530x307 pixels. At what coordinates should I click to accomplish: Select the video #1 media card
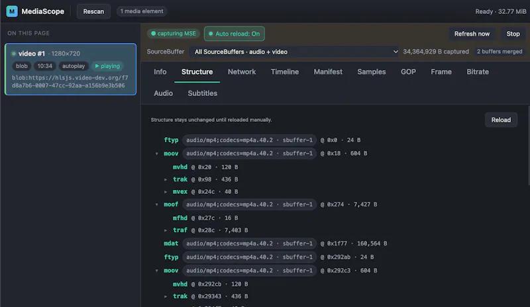pyautogui.click(x=71, y=69)
